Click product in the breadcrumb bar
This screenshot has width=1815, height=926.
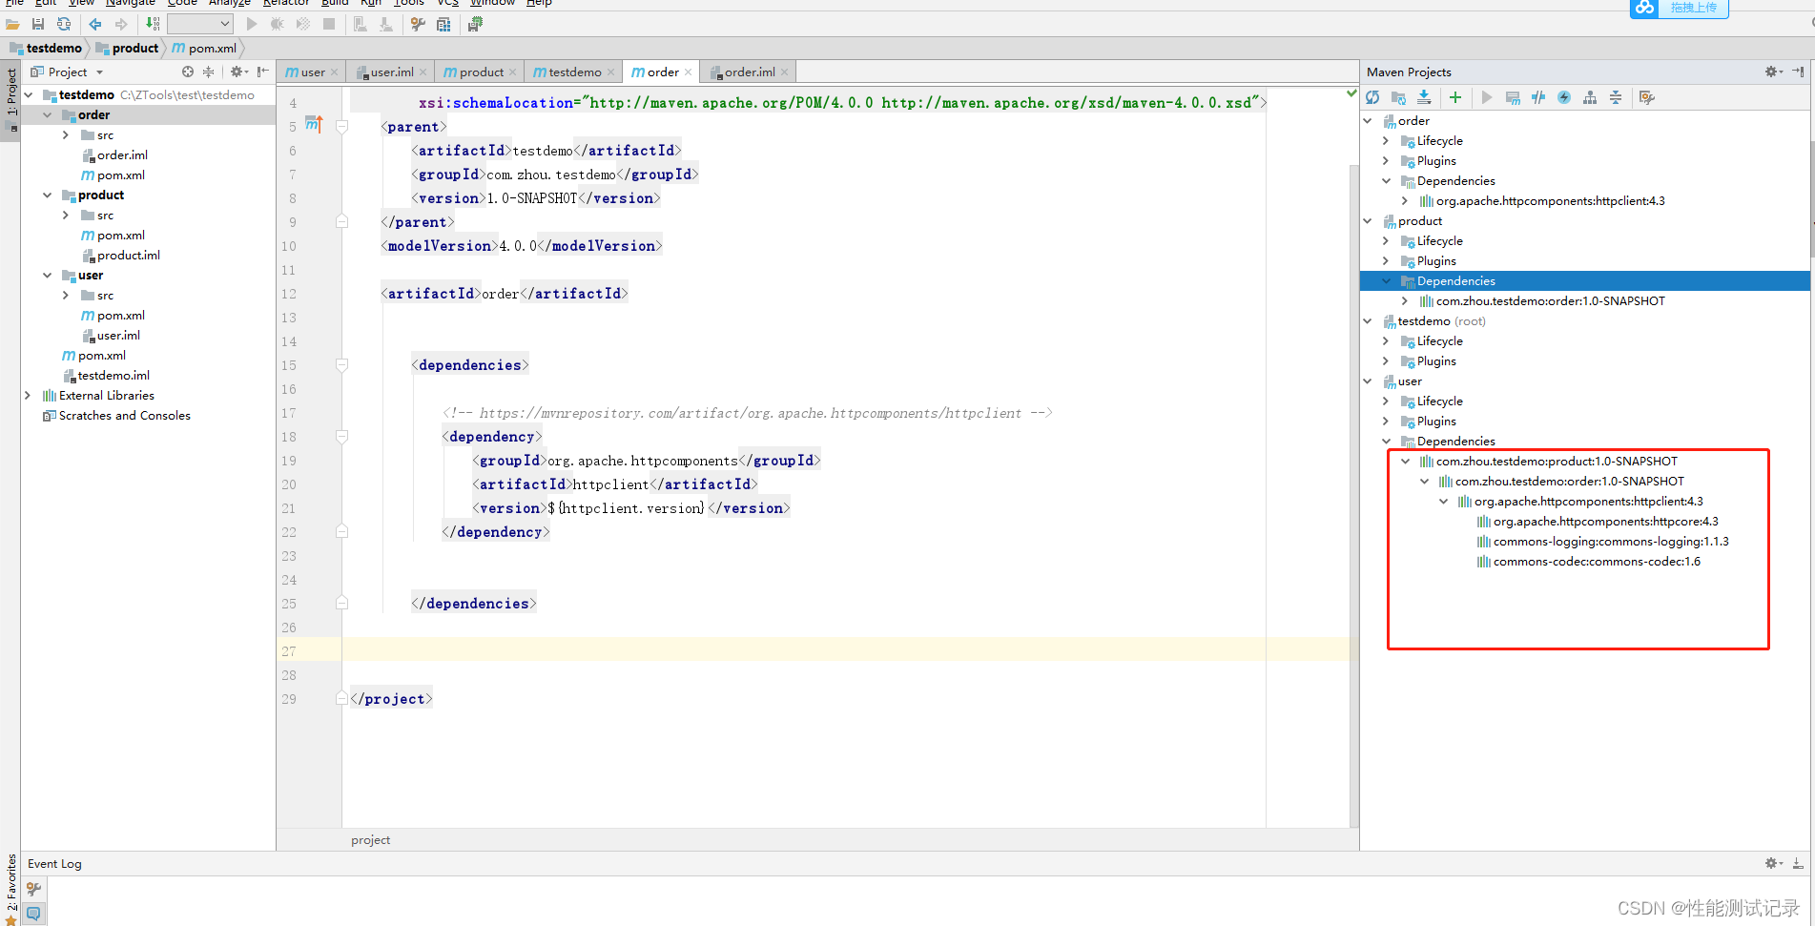pos(127,48)
